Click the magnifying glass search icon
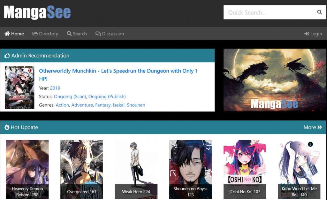327x200 pixels. [x=319, y=12]
